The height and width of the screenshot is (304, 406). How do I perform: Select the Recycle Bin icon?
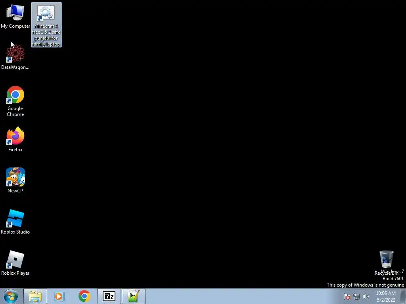(x=386, y=263)
